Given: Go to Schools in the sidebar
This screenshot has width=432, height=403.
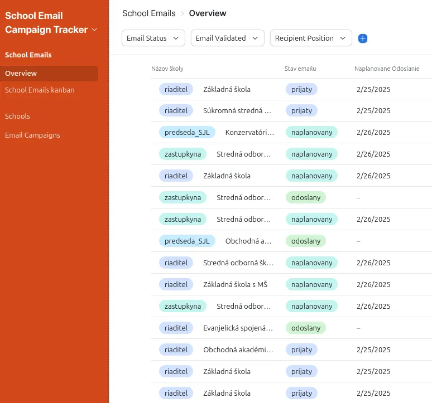Looking at the screenshot, I should pyautogui.click(x=17, y=116).
